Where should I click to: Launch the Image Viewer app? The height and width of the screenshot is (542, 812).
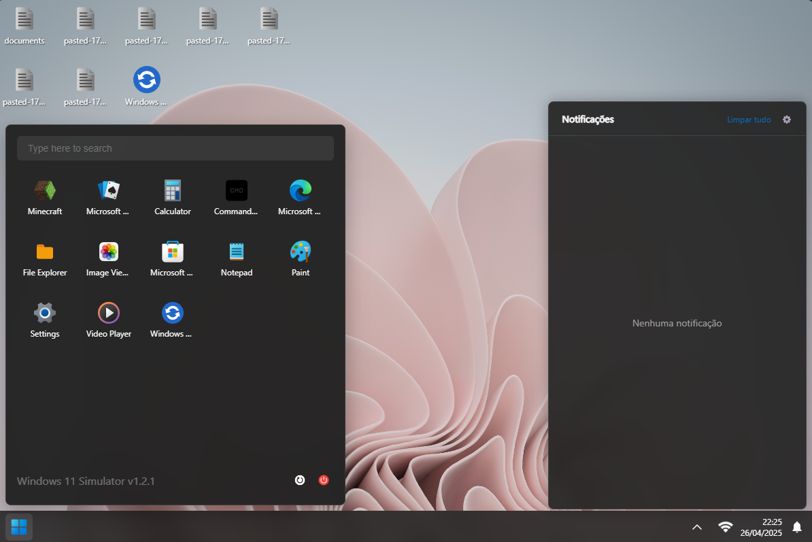point(108,259)
